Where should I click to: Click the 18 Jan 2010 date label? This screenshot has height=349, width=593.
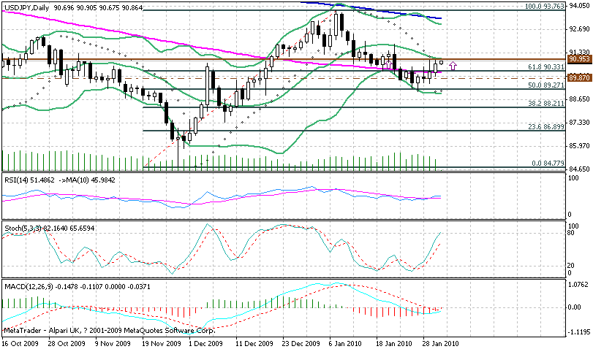393,343
